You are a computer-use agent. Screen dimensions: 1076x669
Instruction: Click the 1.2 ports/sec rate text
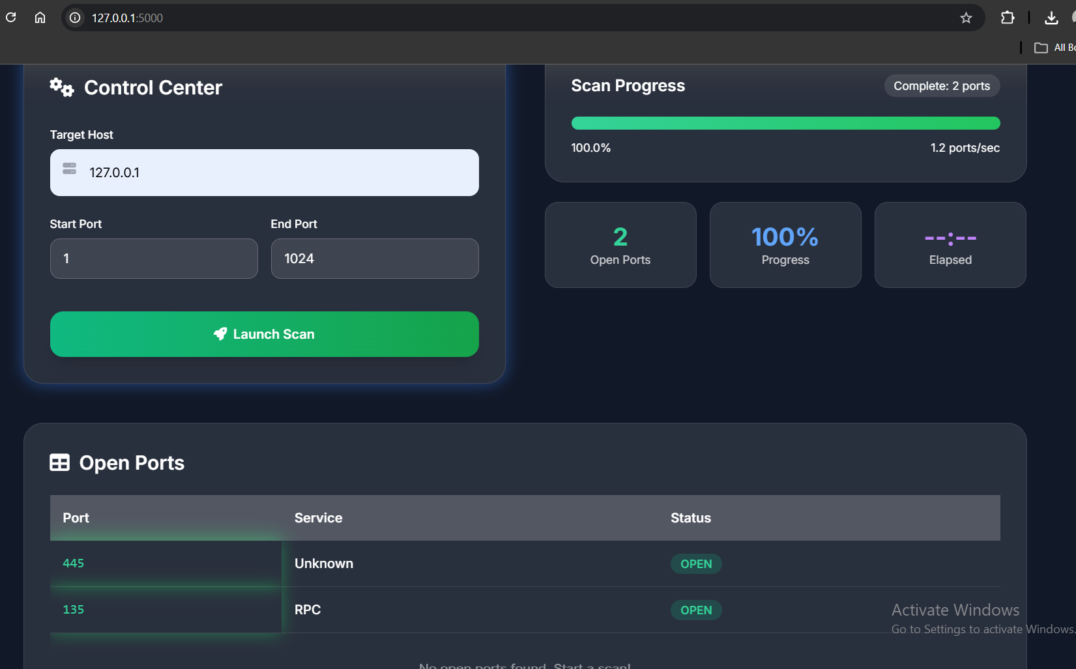click(965, 148)
